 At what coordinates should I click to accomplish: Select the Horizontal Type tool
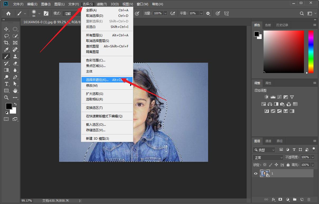click(x=6, y=84)
